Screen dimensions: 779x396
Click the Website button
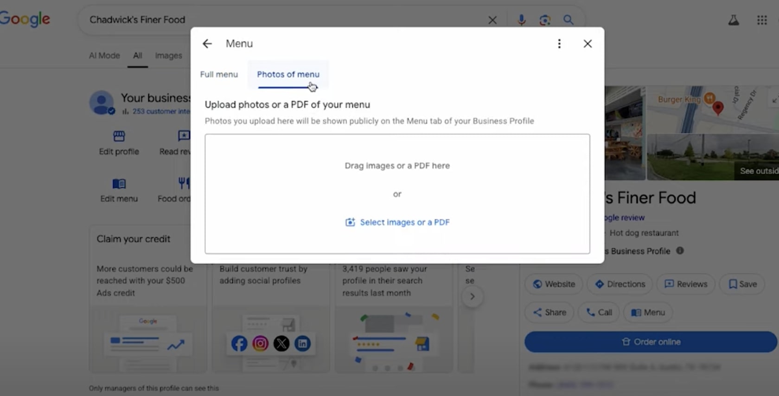pos(554,284)
